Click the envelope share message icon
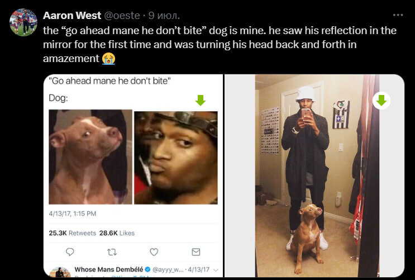 click(x=196, y=251)
